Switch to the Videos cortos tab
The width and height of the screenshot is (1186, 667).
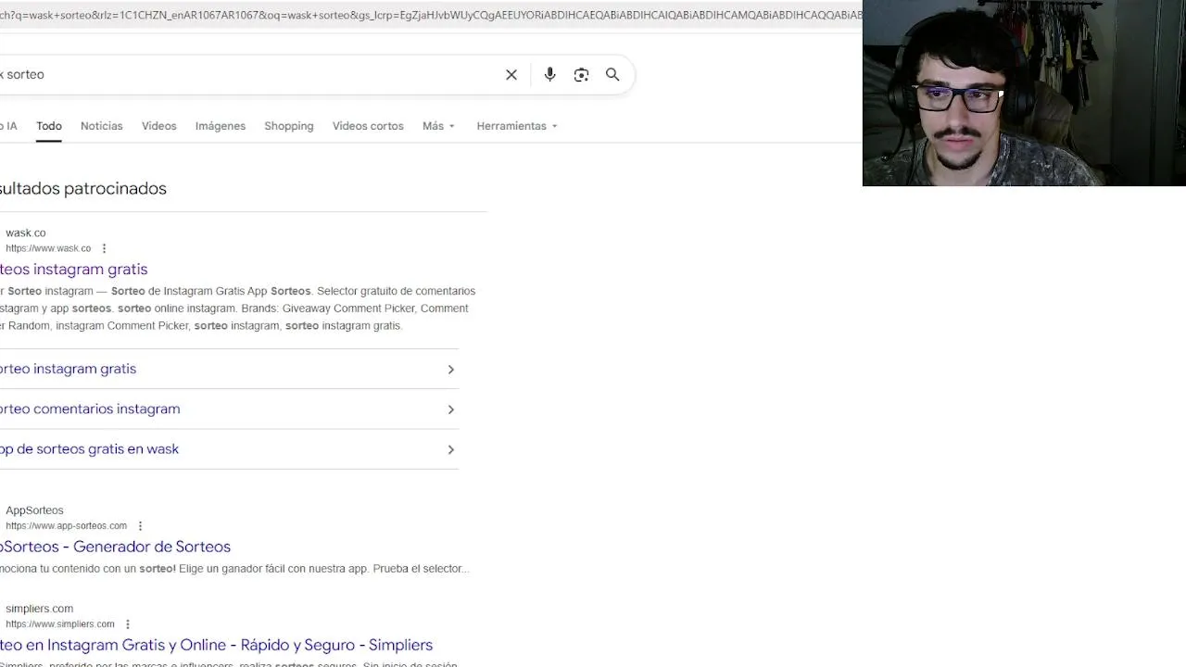pos(368,126)
